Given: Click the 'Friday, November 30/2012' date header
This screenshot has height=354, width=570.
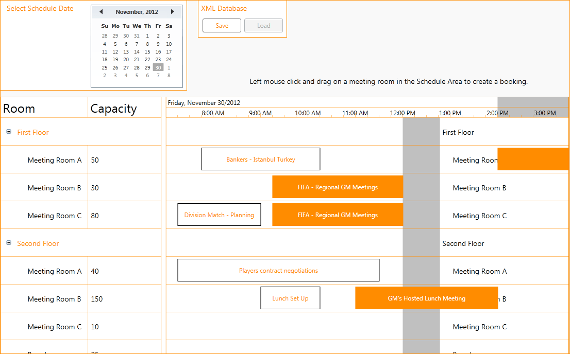Looking at the screenshot, I should click(204, 102).
